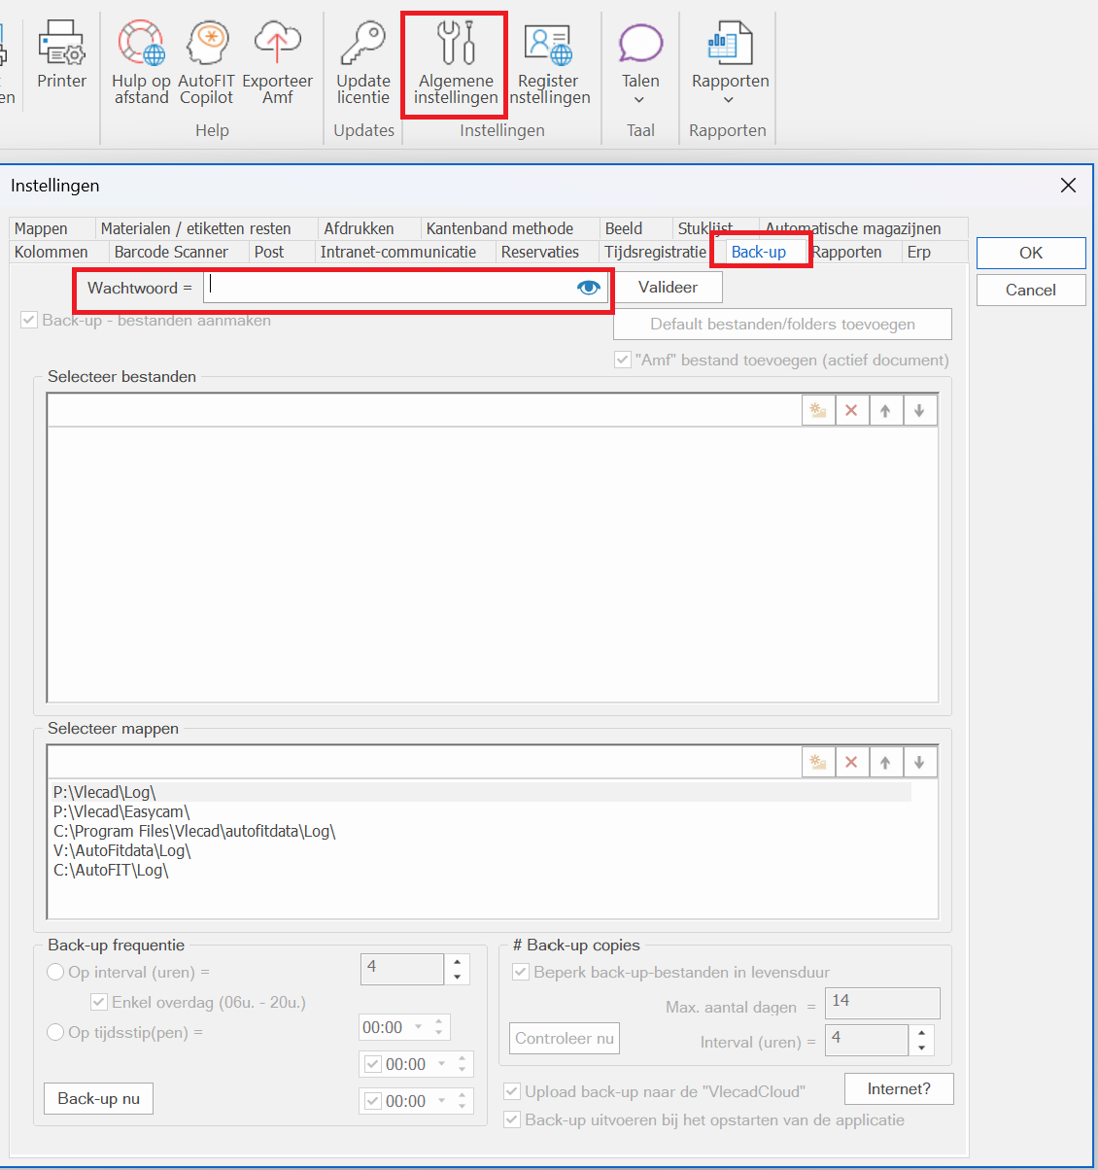Screen dimensions: 1098x1170
Task: Open the Talen language menu
Action: [640, 62]
